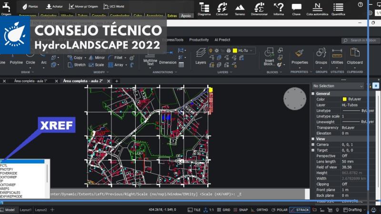Add a new drawing tab
The width and height of the screenshot is (381, 214).
pos(117,81)
